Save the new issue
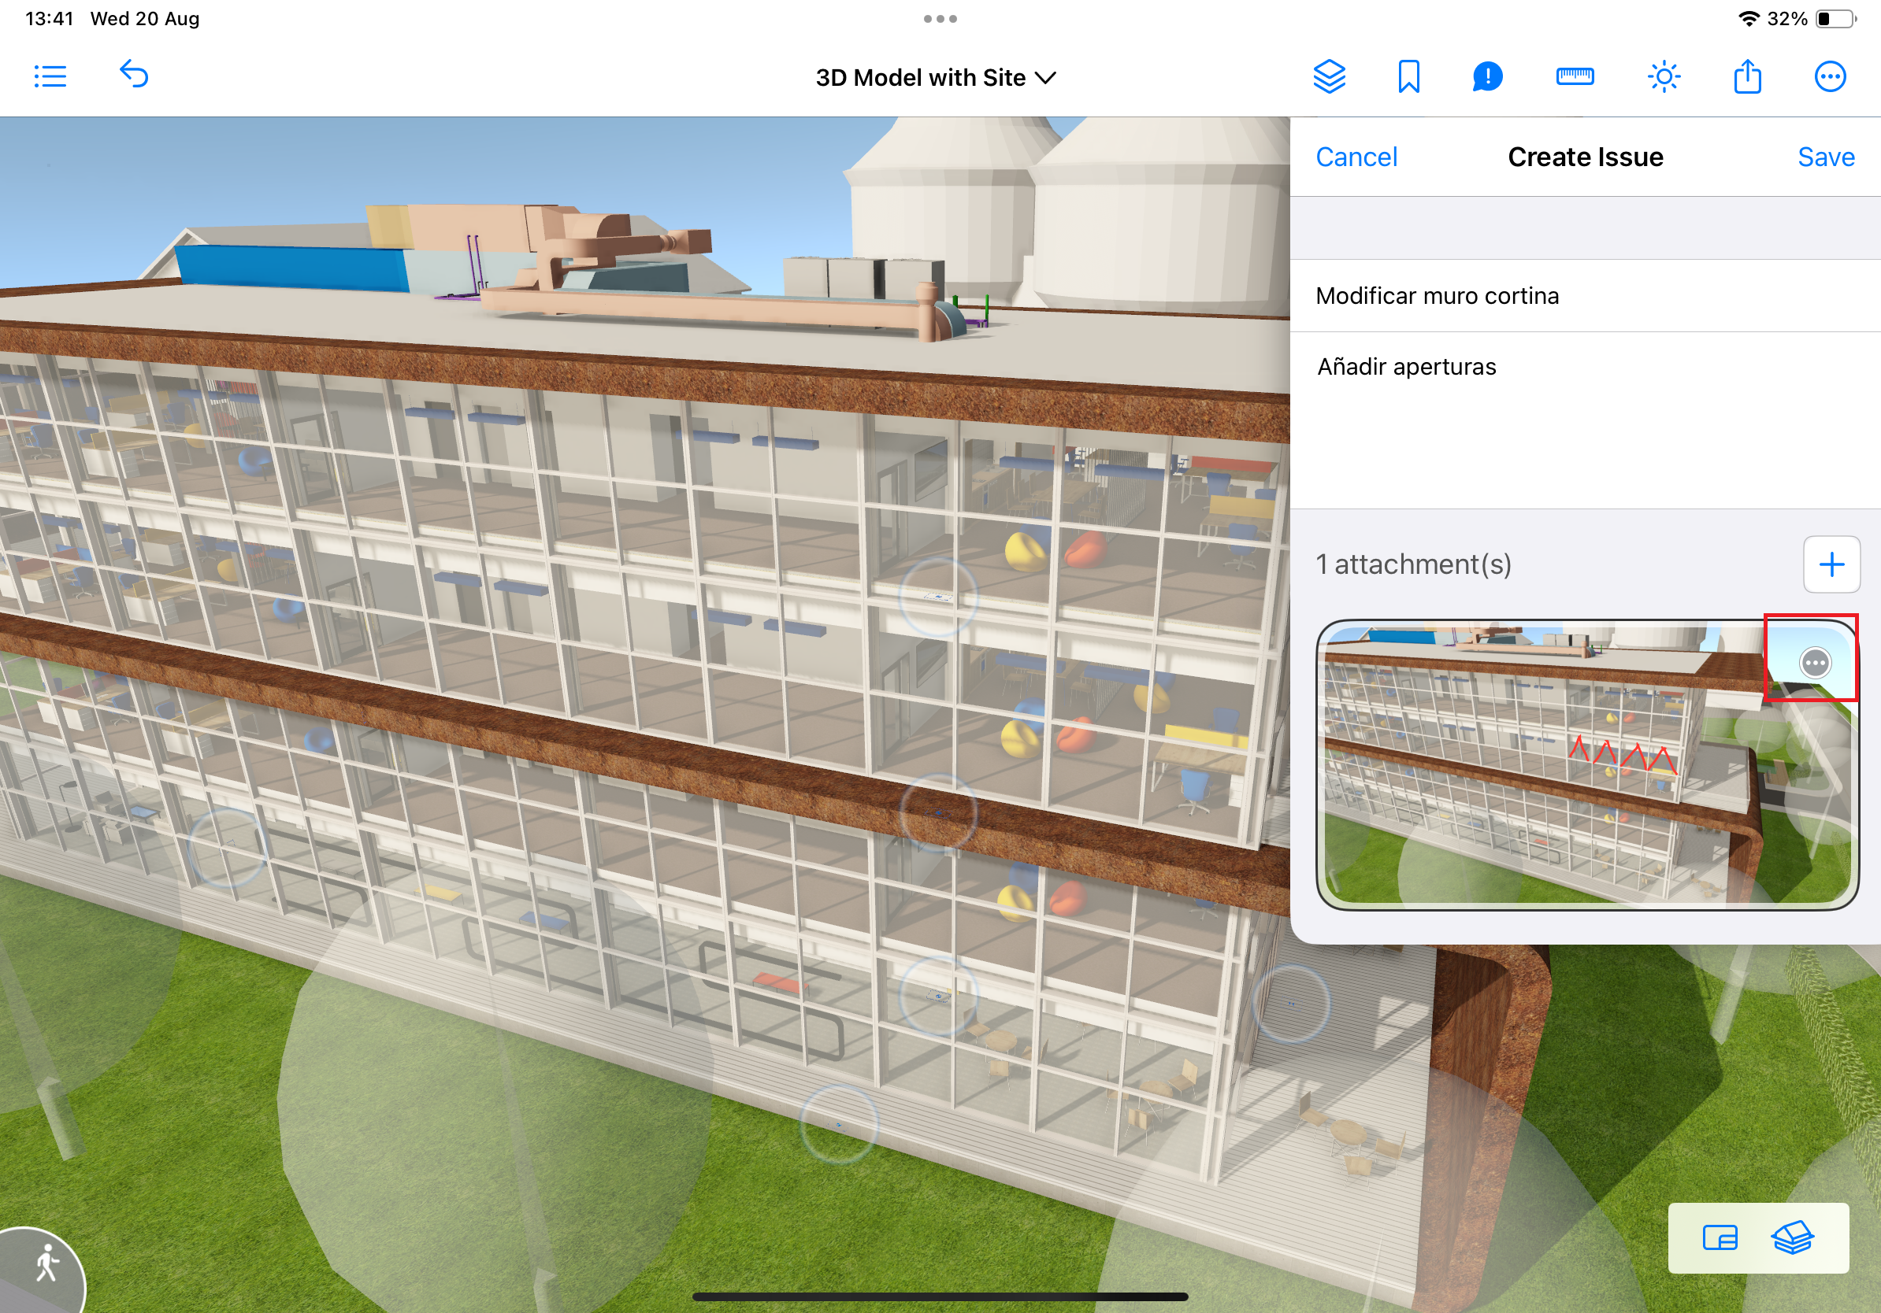Image resolution: width=1881 pixels, height=1313 pixels. [x=1825, y=157]
